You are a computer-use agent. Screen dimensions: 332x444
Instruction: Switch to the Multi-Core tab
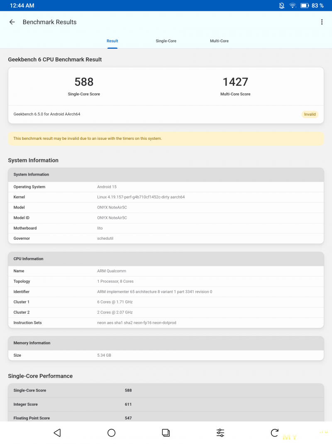[x=219, y=41]
